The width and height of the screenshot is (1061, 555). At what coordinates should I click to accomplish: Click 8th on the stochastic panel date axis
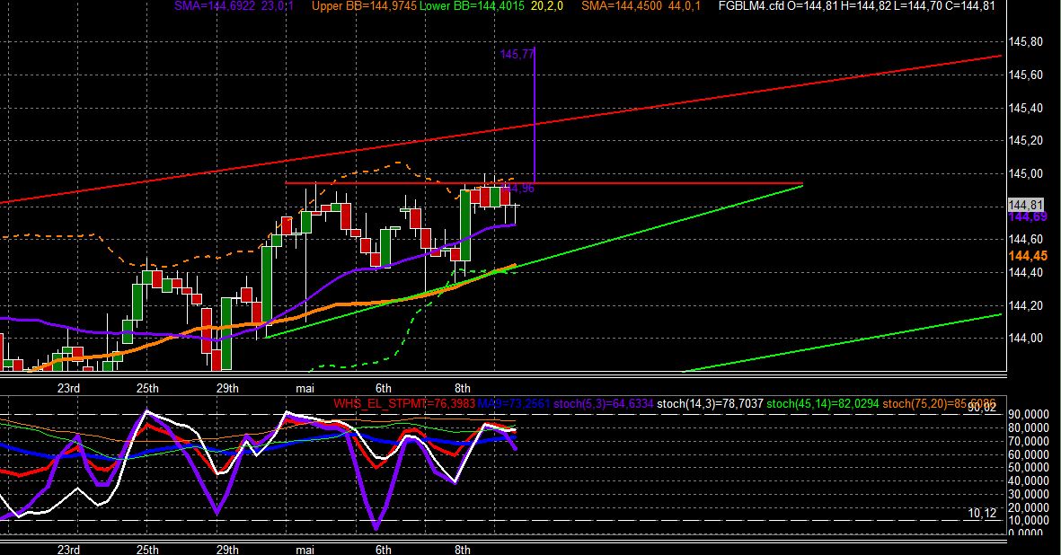point(462,549)
